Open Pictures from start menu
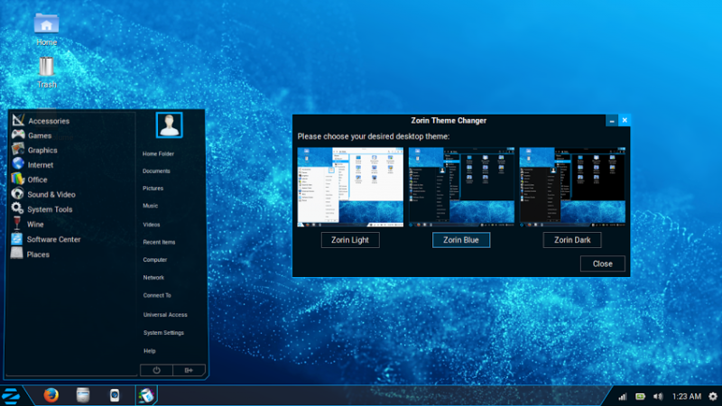 (x=153, y=189)
